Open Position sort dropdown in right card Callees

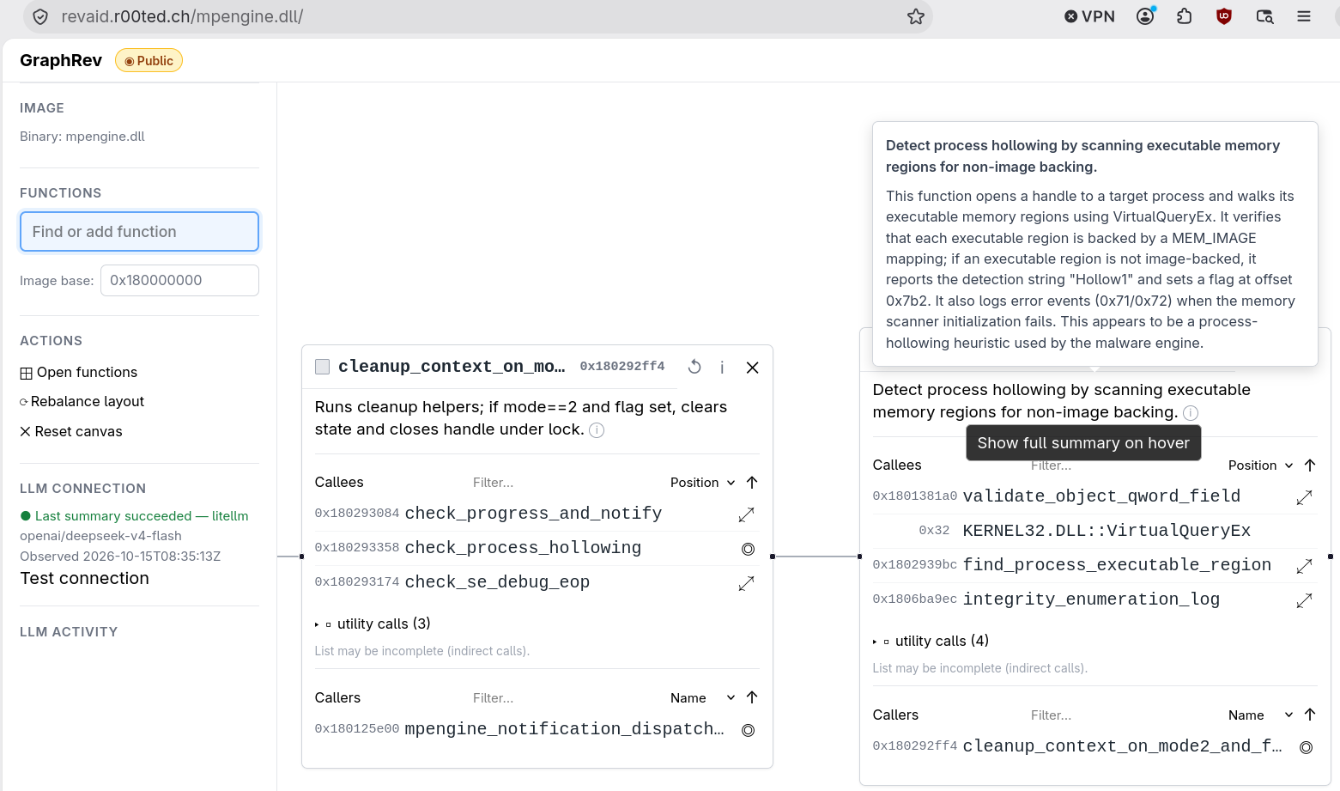pyautogui.click(x=1260, y=465)
